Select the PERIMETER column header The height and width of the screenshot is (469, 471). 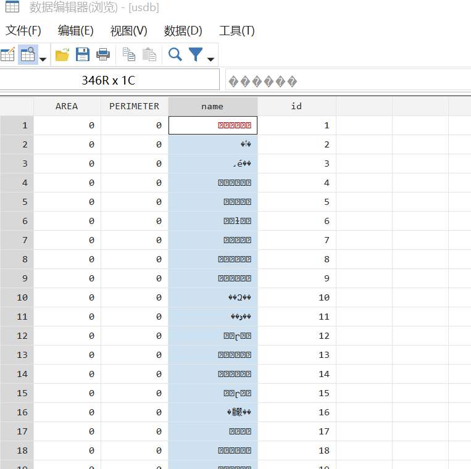pyautogui.click(x=135, y=106)
